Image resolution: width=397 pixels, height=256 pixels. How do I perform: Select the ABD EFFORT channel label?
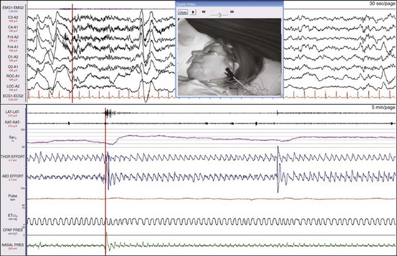(x=12, y=176)
